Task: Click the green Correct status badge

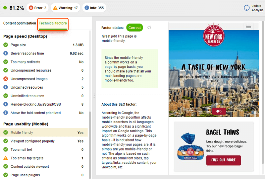Action: [x=134, y=28]
